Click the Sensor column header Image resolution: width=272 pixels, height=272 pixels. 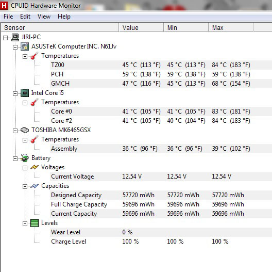[x=60, y=28]
